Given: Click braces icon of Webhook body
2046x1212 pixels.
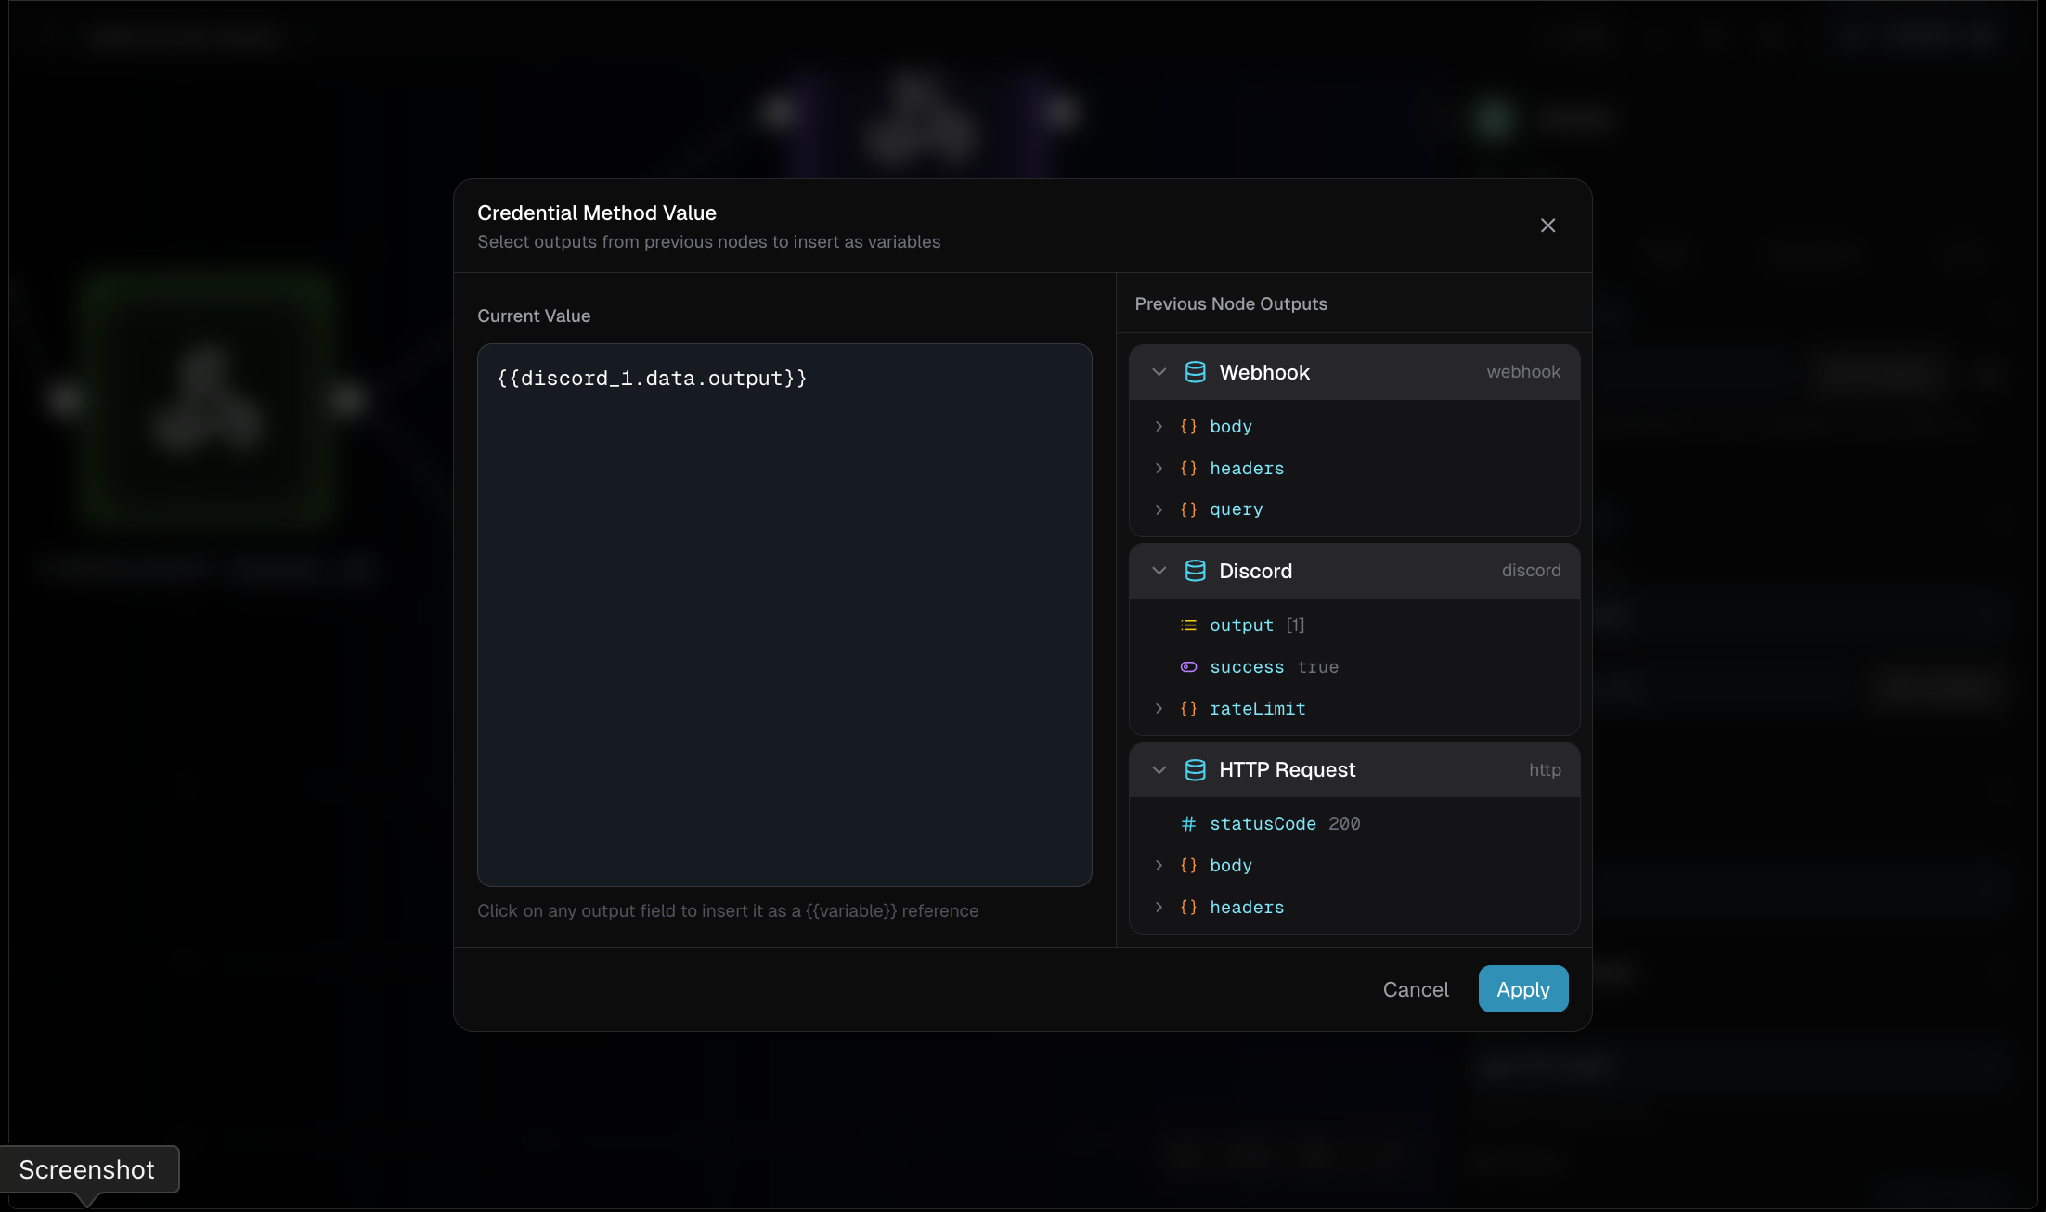Looking at the screenshot, I should pyautogui.click(x=1188, y=427).
